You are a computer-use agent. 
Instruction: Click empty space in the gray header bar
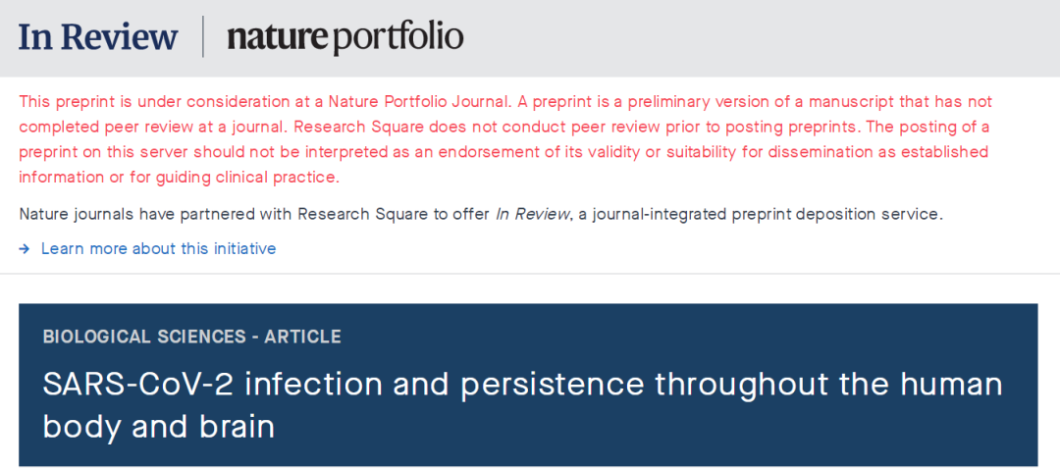[x=766, y=37]
